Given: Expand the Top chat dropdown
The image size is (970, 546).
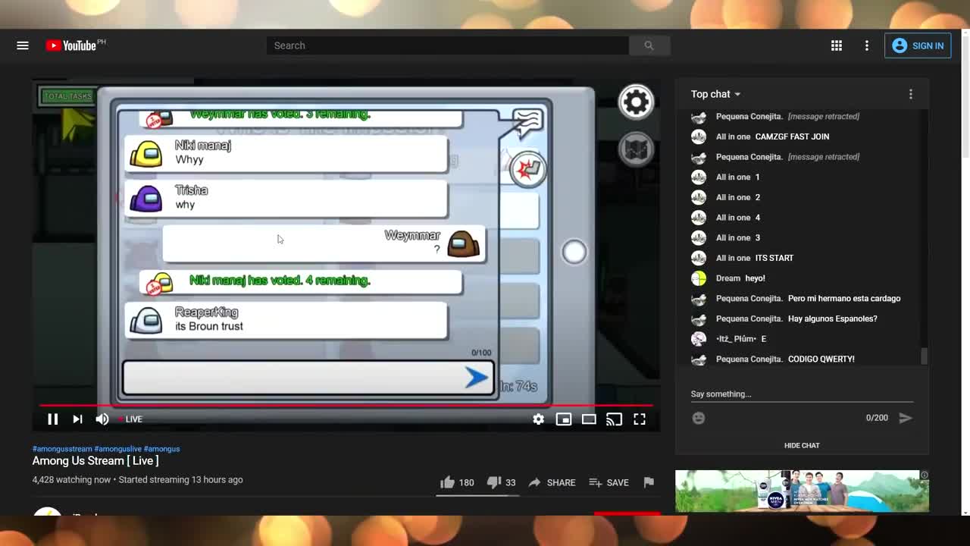Looking at the screenshot, I should click(715, 94).
